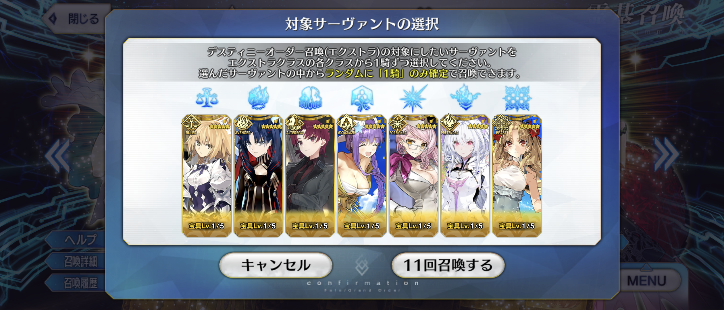The width and height of the screenshot is (724, 310).
Task: Open the MENU button
Action: tap(646, 281)
